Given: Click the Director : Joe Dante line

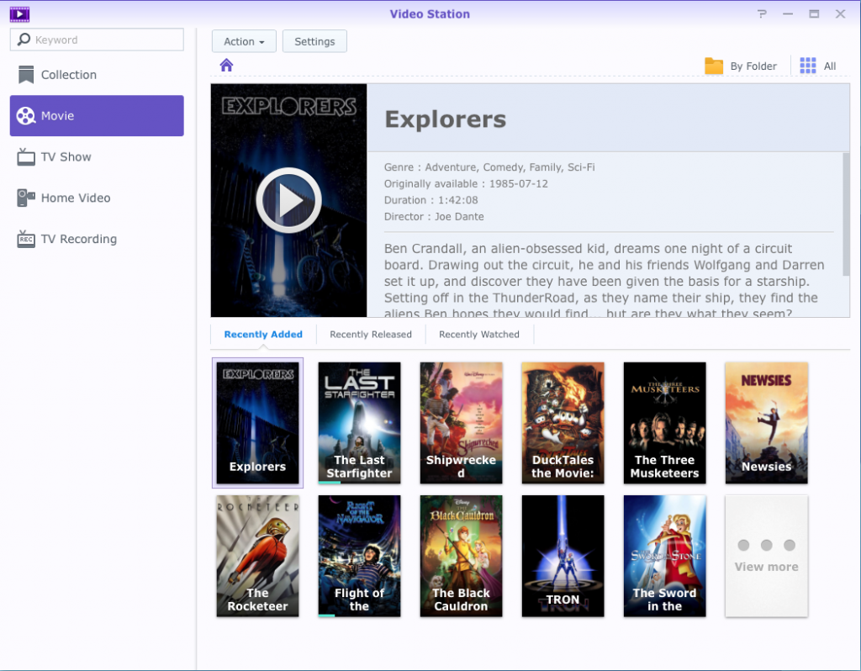Looking at the screenshot, I should 434,216.
